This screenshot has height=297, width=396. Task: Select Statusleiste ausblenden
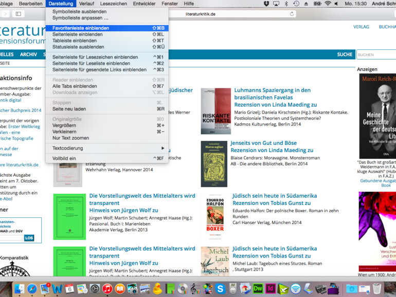click(107, 47)
